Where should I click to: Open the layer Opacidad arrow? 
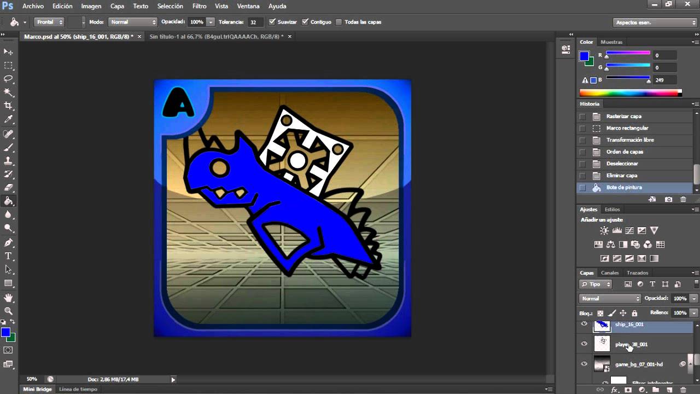coord(694,298)
